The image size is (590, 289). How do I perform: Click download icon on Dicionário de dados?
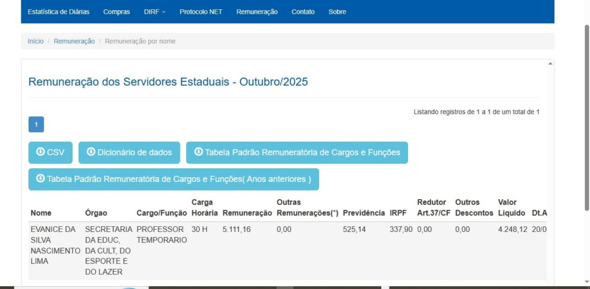pyautogui.click(x=90, y=152)
